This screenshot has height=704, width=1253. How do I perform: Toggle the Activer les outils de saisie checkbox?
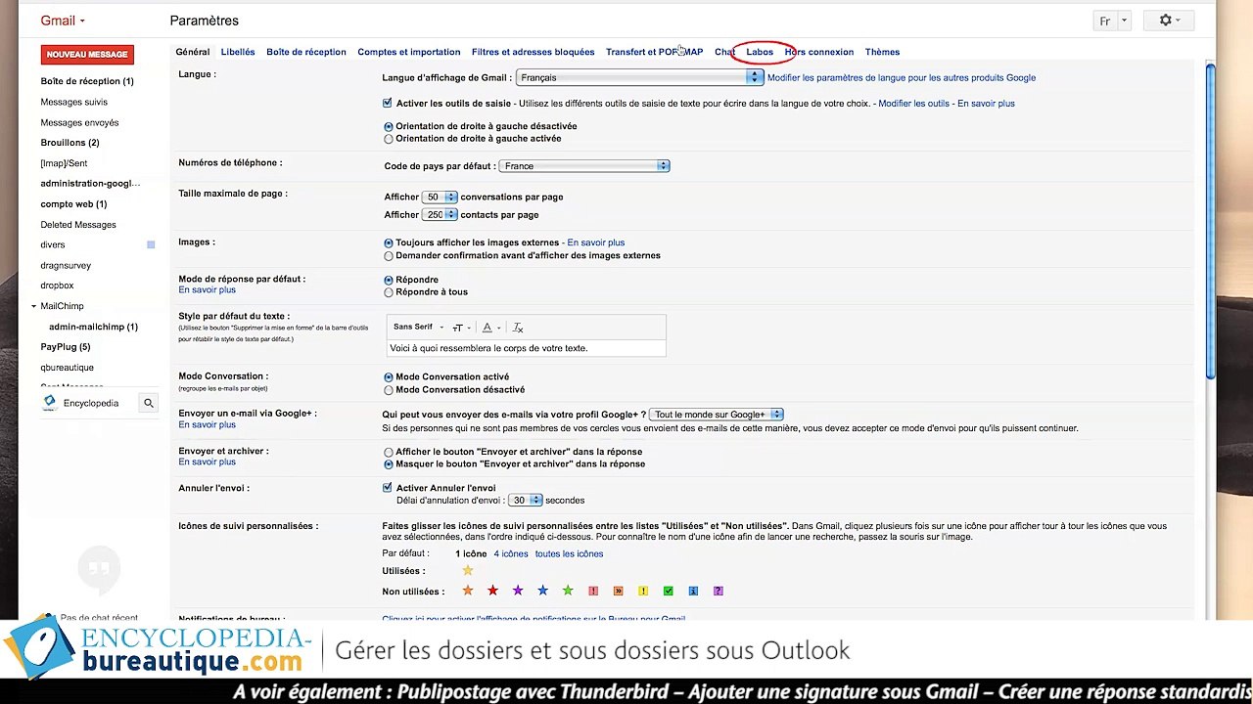point(388,103)
